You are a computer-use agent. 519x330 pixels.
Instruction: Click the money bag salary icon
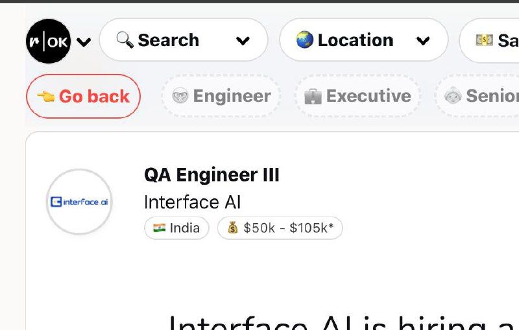(232, 228)
